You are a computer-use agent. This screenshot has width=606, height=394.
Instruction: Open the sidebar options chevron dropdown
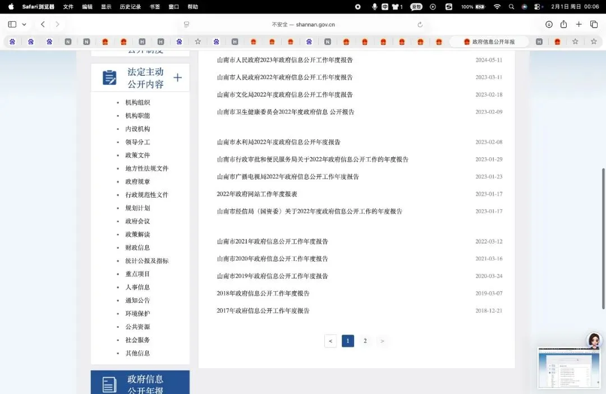24,24
